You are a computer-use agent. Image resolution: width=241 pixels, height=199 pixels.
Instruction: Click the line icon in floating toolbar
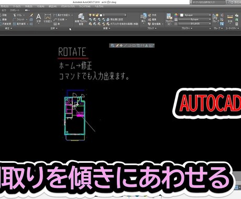pos(125,46)
